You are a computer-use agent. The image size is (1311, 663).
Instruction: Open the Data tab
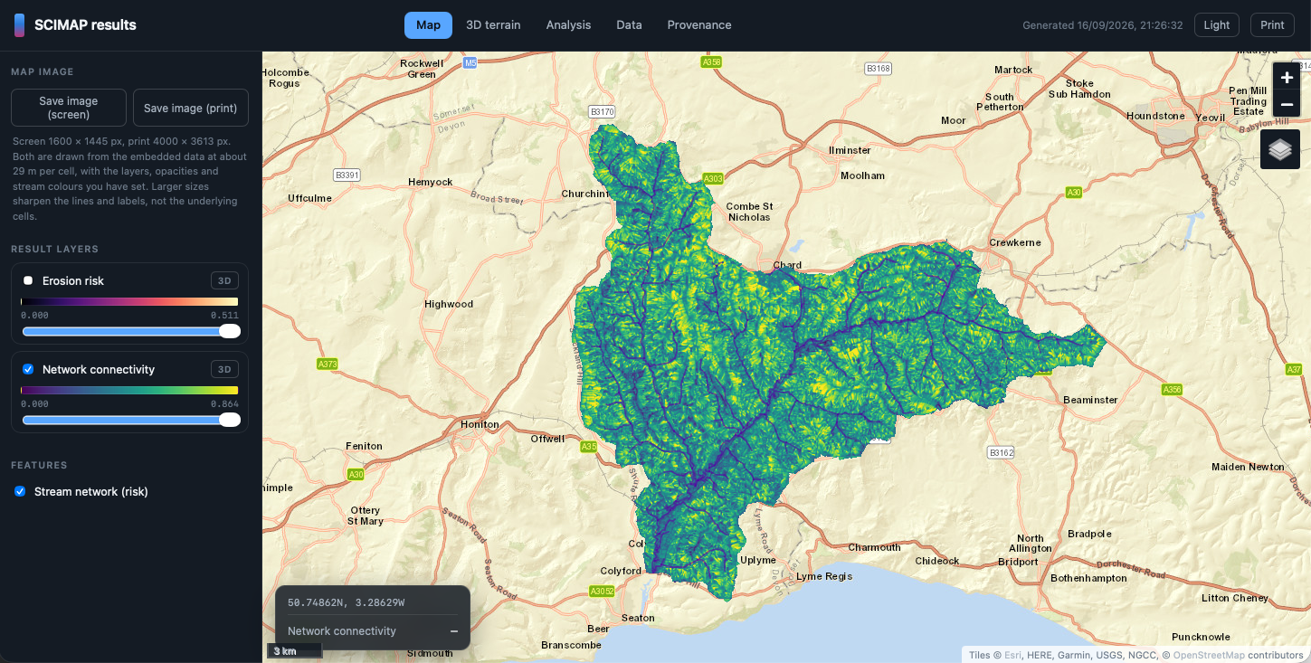(x=629, y=25)
